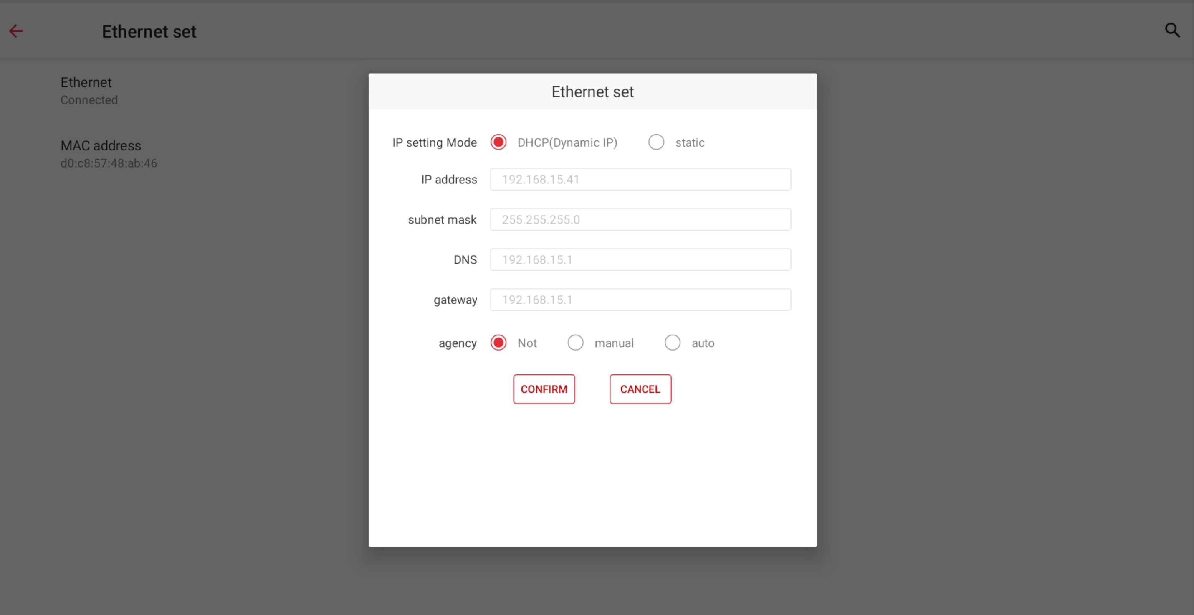Viewport: 1194px width, 615px height.
Task: Click the 'manual' agency label
Action: [x=614, y=343]
